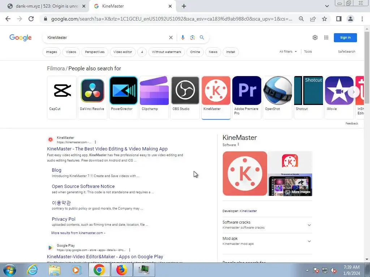Open Google quick settings gear
Viewport: 370px width, 277px height.
[315, 38]
